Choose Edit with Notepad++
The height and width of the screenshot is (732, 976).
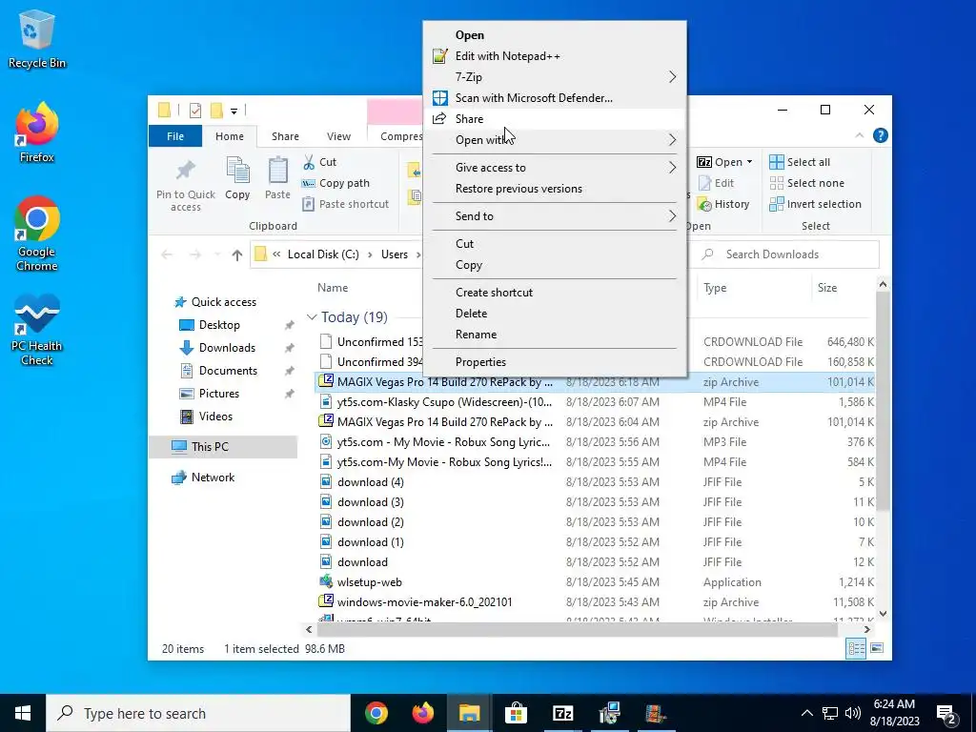[x=554, y=56]
